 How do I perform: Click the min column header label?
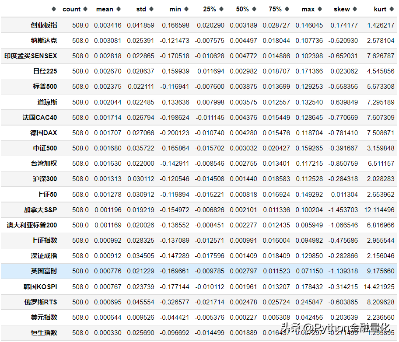175,9
